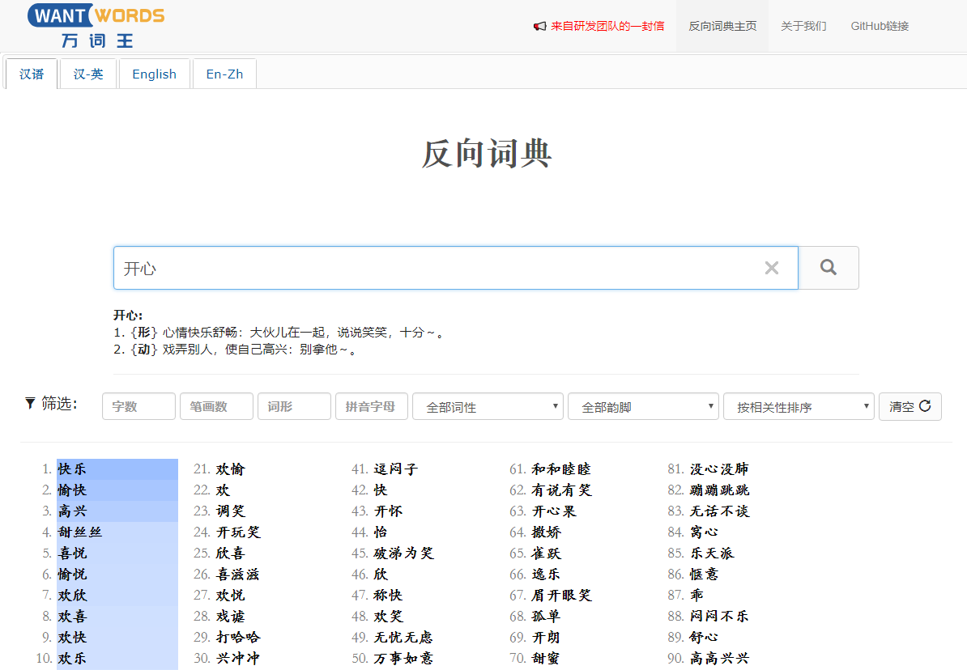Viewport: 967px width, 670px height.
Task: Focus the search input containing 开心
Action: [x=456, y=268]
